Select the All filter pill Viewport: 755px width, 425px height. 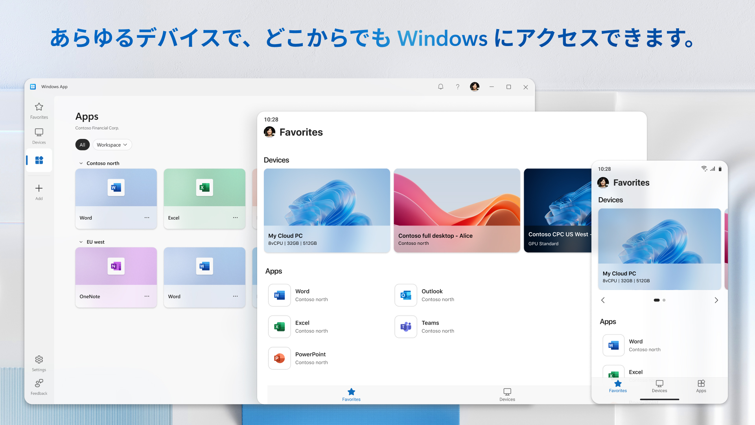pos(83,145)
